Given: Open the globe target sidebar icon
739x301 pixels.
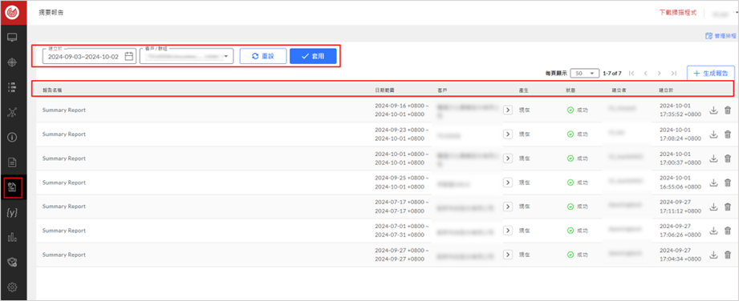Looking at the screenshot, I should click(13, 62).
